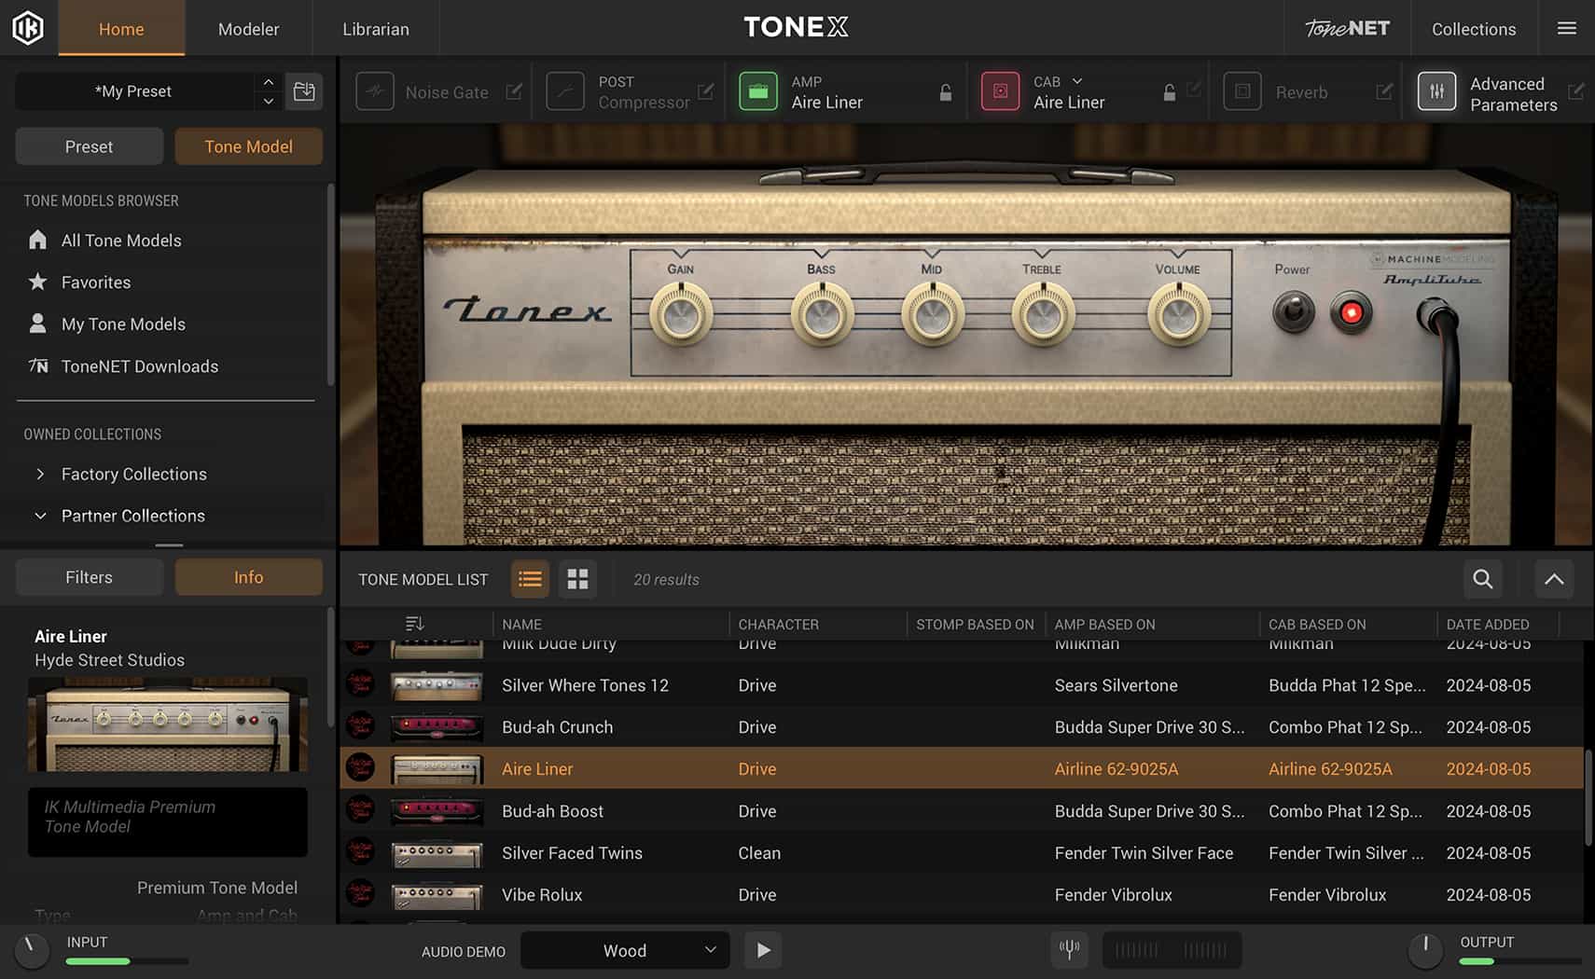Open the Advanced Parameters panel

point(1437,91)
